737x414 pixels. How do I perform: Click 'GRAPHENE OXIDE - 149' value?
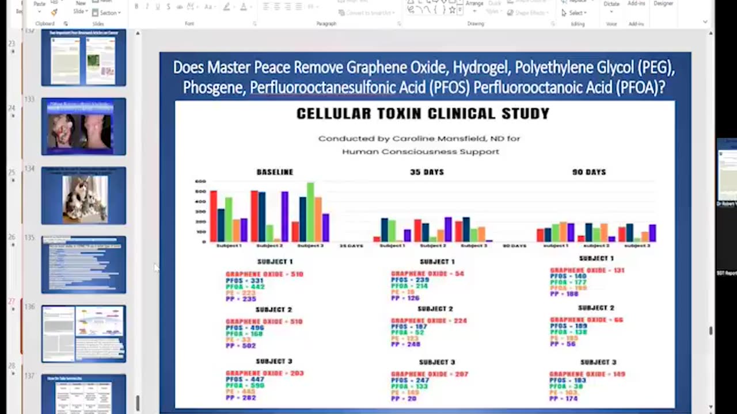tap(587, 374)
